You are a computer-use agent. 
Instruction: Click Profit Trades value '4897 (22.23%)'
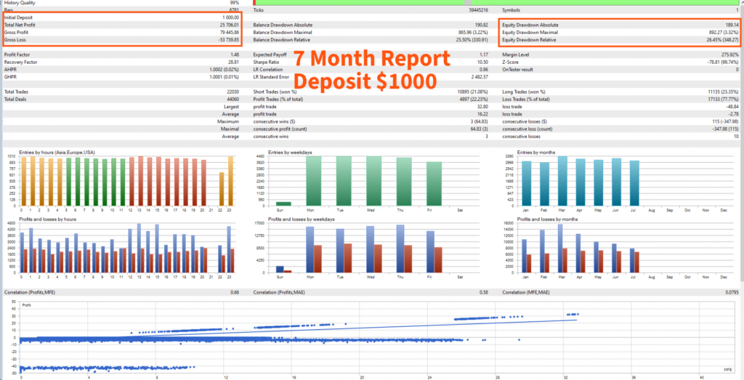[474, 99]
